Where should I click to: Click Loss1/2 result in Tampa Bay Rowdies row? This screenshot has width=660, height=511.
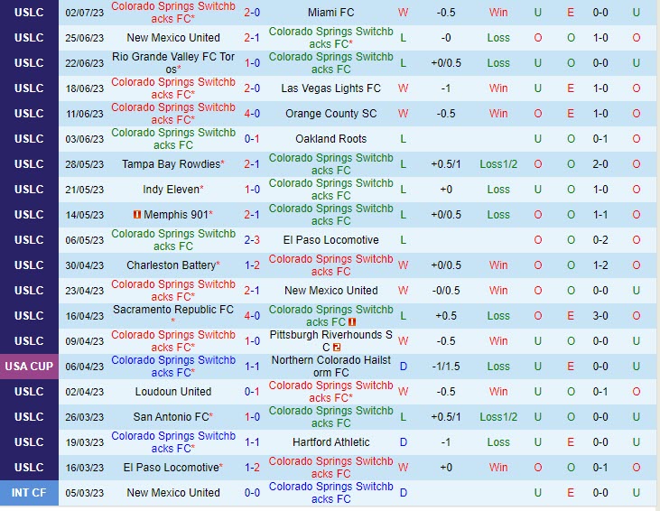pyautogui.click(x=498, y=164)
